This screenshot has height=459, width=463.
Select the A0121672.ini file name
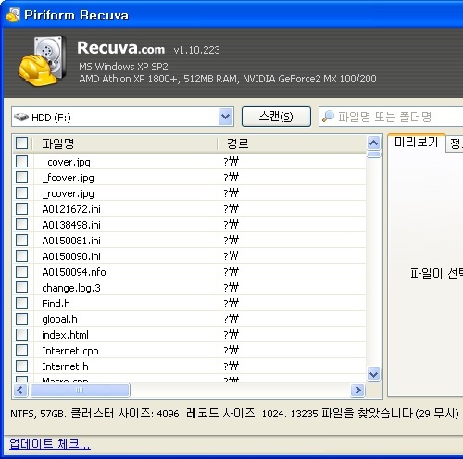pyautogui.click(x=71, y=209)
